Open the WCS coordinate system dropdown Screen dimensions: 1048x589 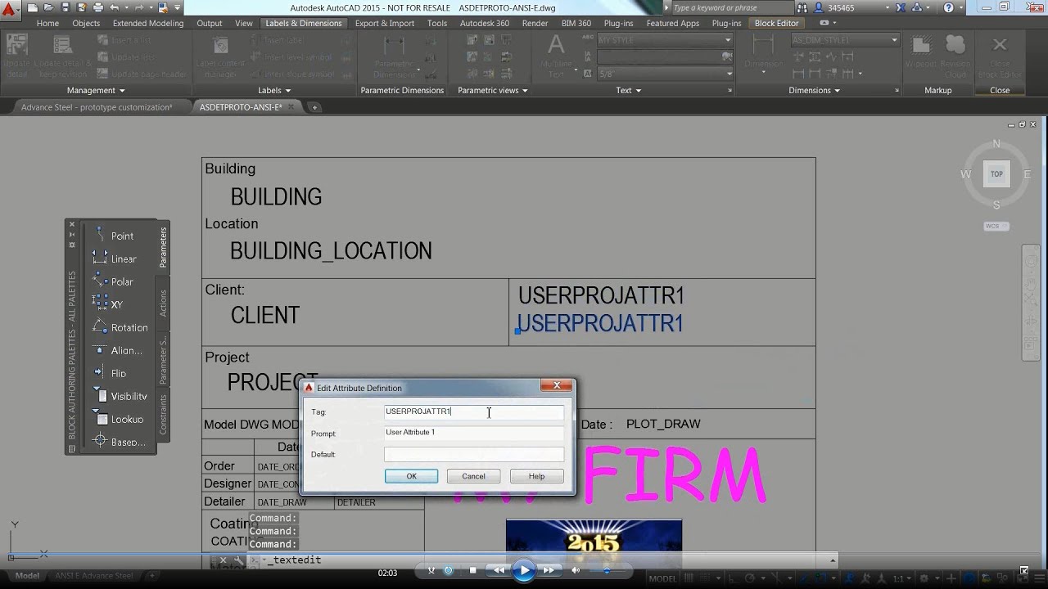(x=996, y=226)
